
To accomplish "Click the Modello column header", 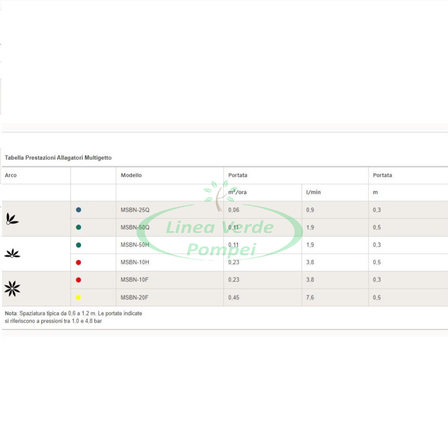I will click(x=131, y=175).
